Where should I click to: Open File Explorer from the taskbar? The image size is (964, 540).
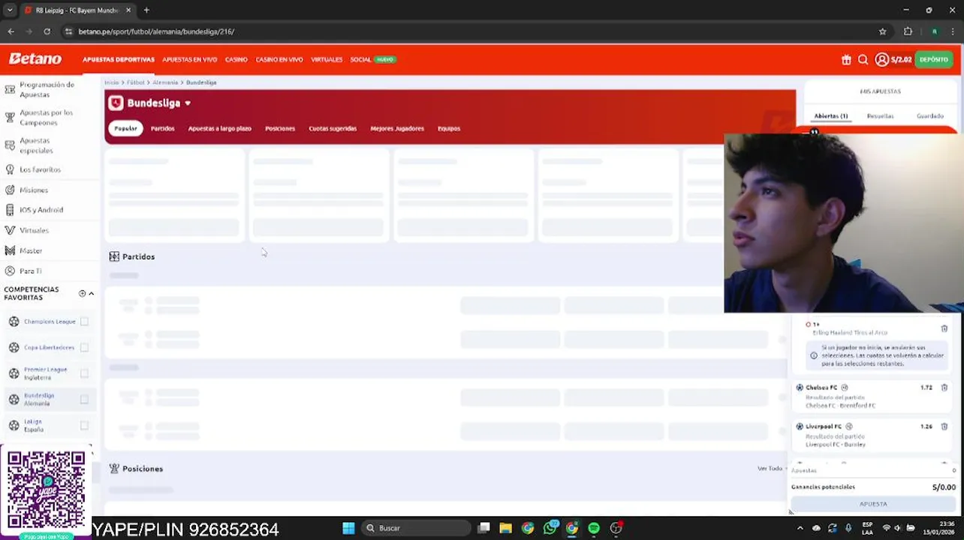click(x=505, y=528)
